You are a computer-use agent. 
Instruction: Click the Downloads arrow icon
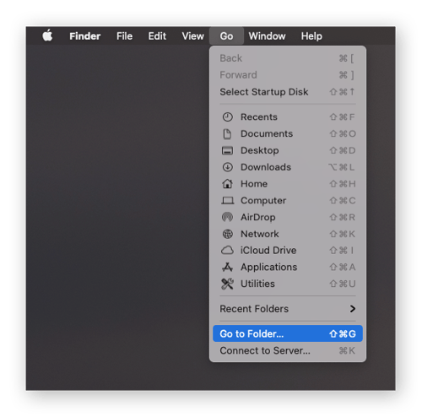point(227,167)
